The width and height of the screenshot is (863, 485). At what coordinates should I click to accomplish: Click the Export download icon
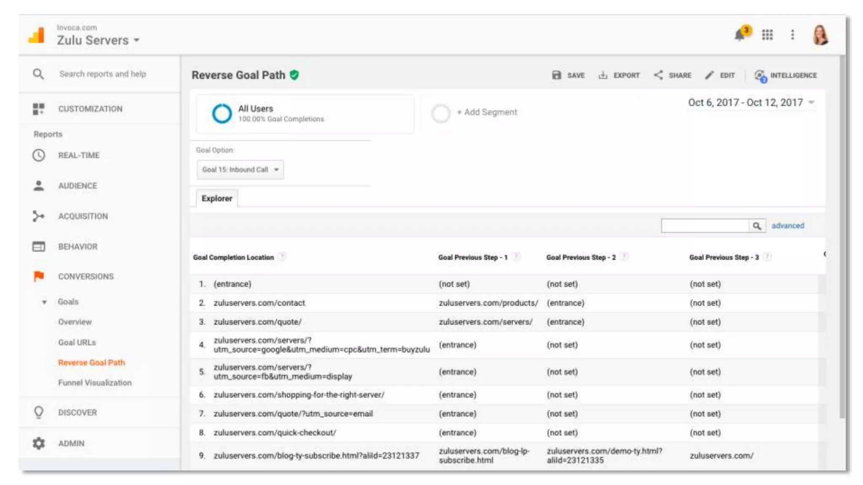(603, 75)
